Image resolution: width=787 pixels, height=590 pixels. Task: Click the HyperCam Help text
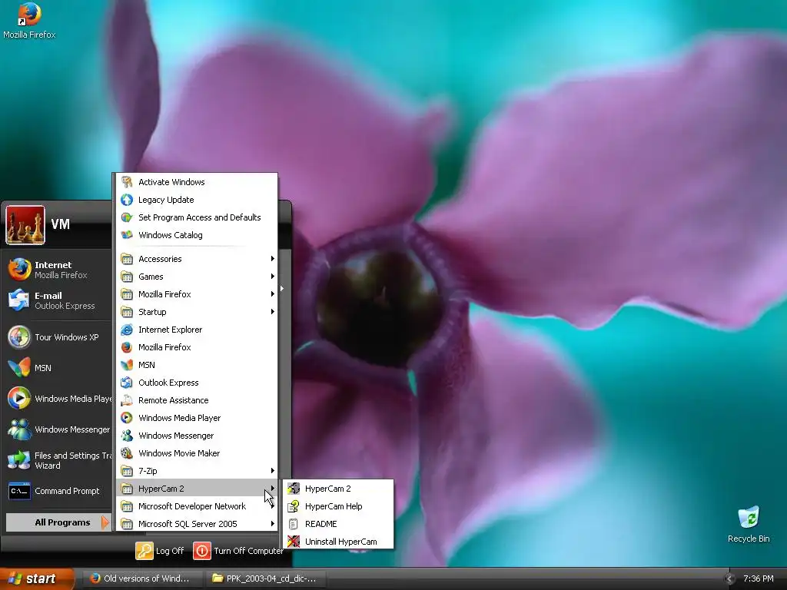(334, 506)
